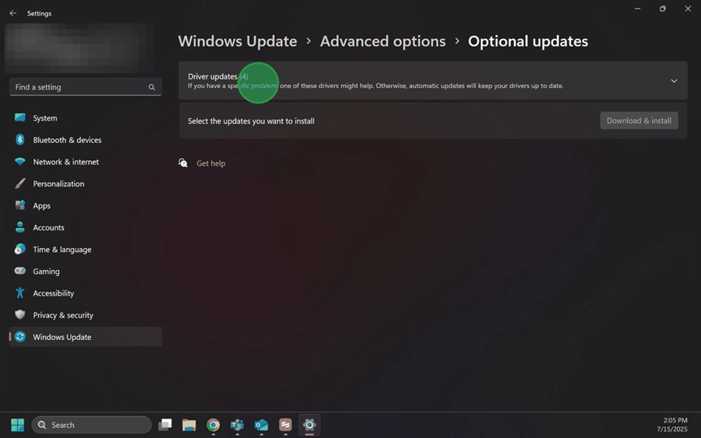Expand the Driver updates section chevron

tap(674, 81)
